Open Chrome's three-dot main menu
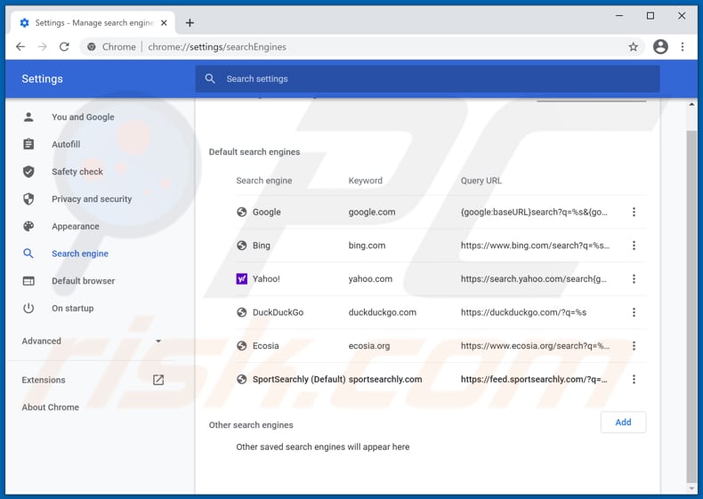 (x=683, y=46)
